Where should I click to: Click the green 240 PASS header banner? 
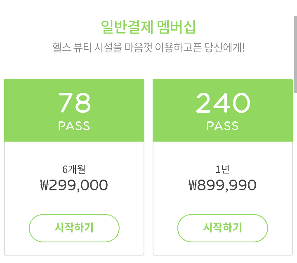(223, 110)
